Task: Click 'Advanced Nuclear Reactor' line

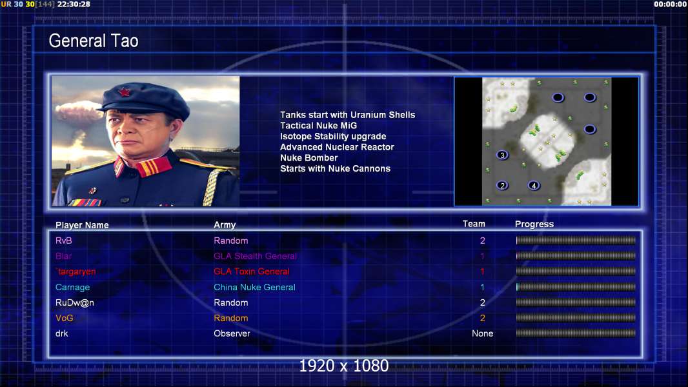Action: click(337, 147)
